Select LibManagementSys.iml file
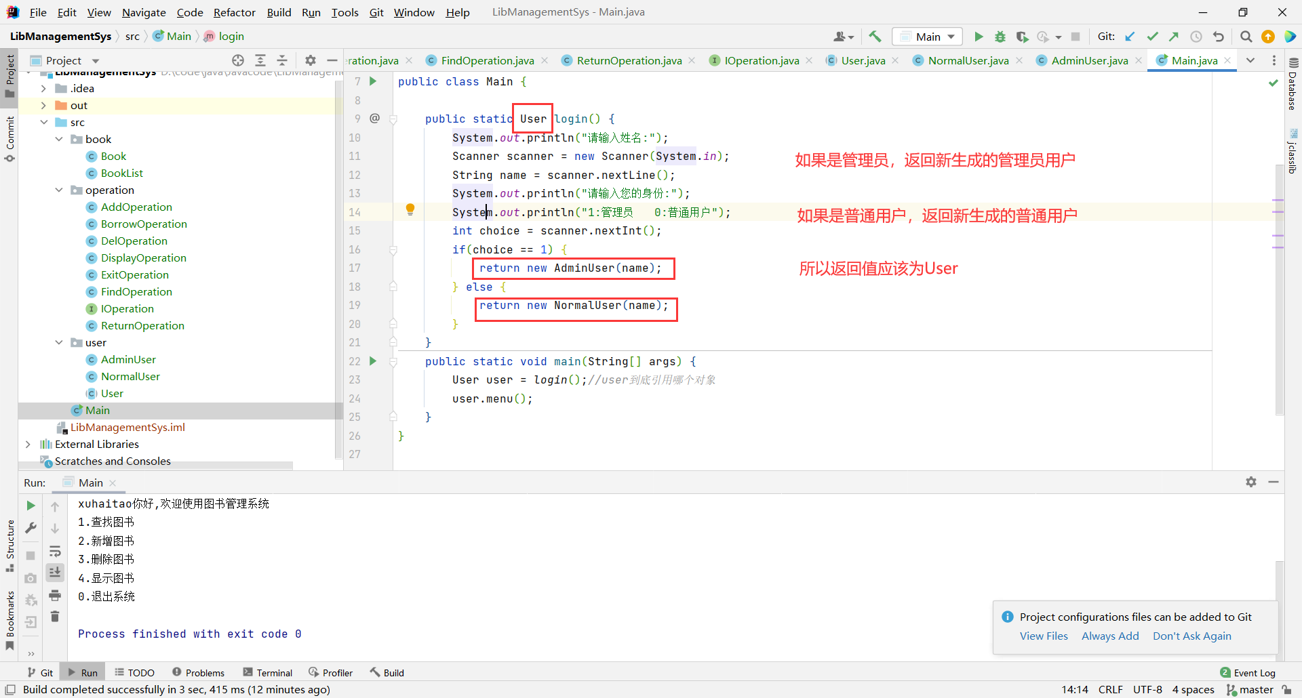This screenshot has height=698, width=1302. [x=127, y=428]
